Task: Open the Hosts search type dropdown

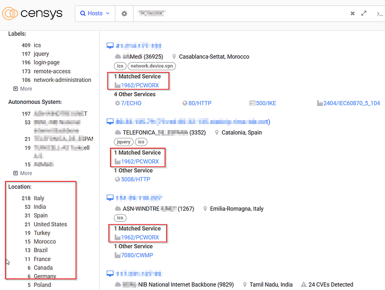Action: (95, 14)
